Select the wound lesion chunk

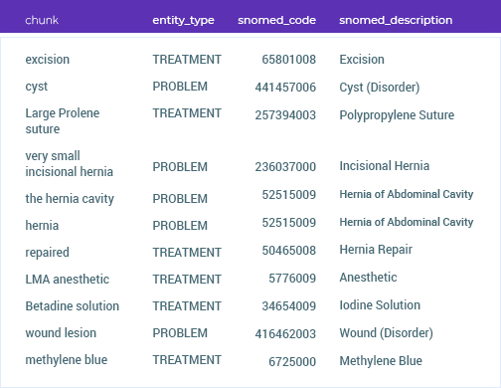coord(61,333)
